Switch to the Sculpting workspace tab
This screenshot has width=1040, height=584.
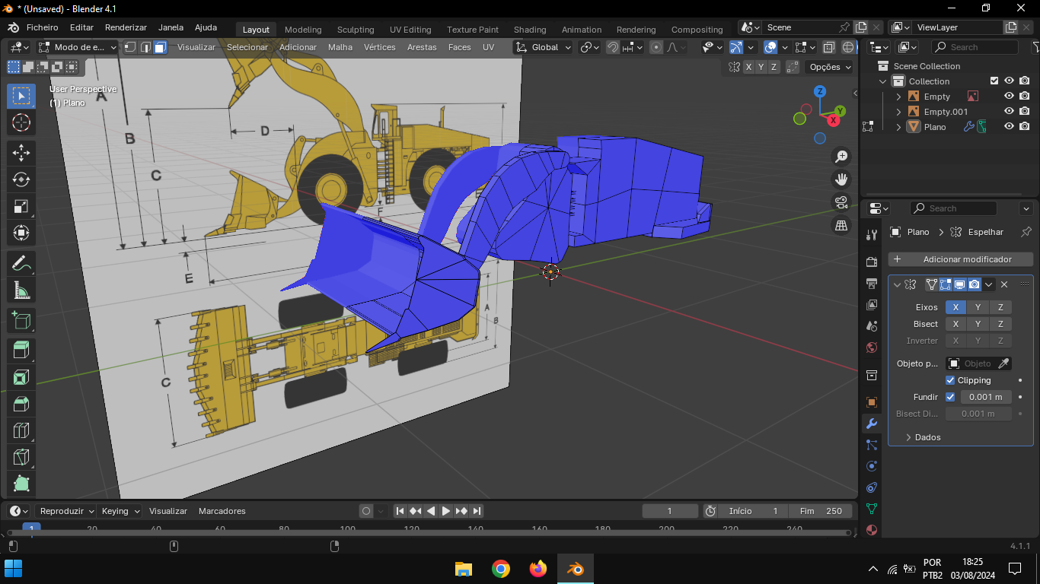[356, 30]
